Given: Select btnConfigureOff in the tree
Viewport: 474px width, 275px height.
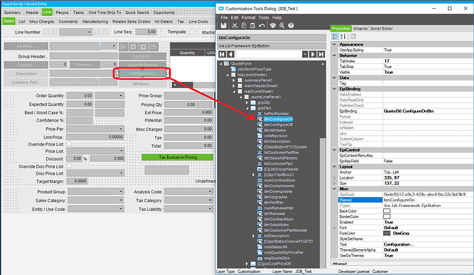Looking at the screenshot, I should (x=278, y=124).
